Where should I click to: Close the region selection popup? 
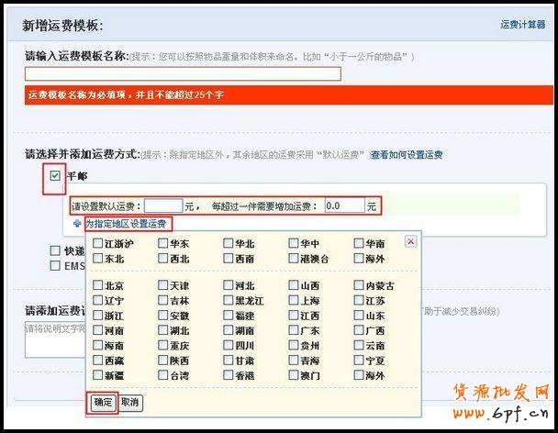410,241
